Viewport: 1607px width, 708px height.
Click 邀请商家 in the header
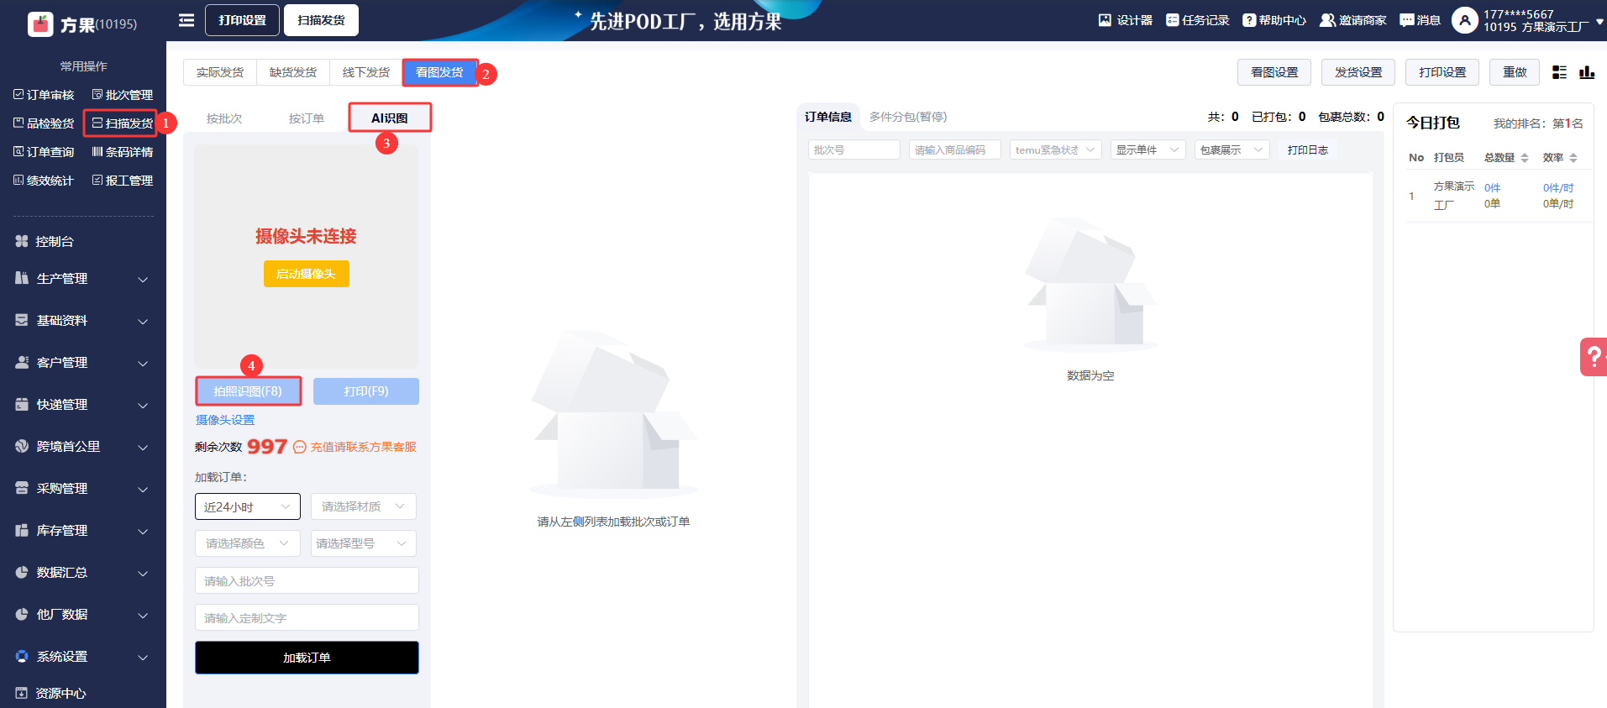pos(1352,20)
